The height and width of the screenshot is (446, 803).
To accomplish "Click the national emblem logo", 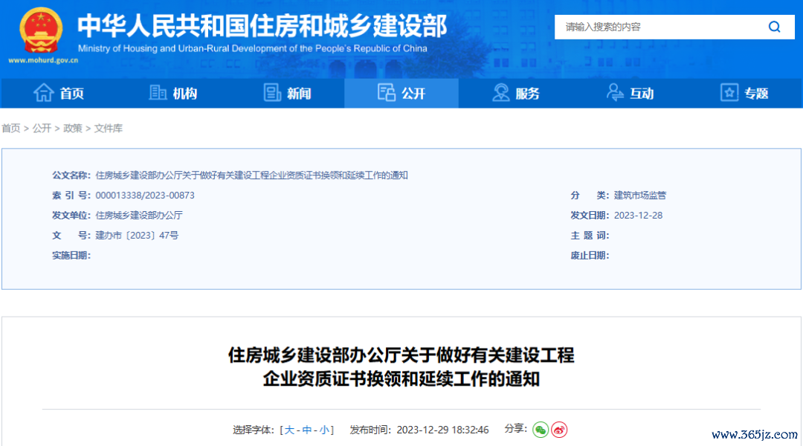I will [41, 30].
